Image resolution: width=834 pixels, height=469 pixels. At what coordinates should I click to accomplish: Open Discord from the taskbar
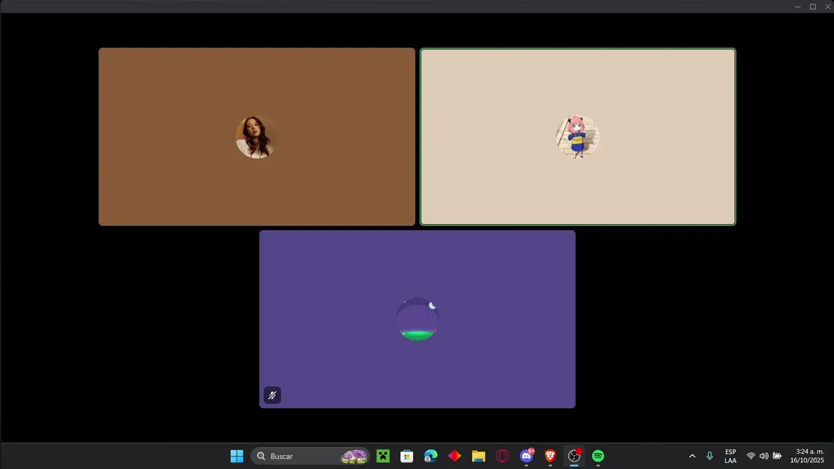point(526,456)
